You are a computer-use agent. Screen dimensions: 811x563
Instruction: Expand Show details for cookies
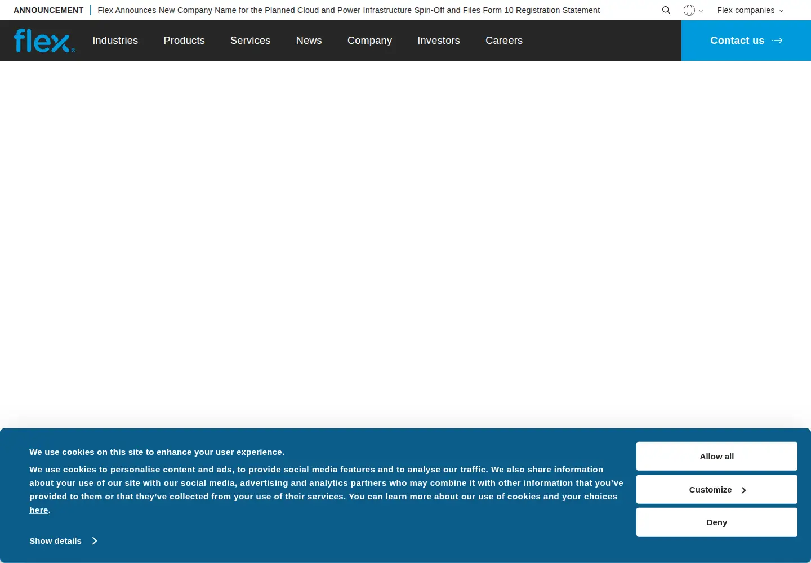click(x=63, y=541)
